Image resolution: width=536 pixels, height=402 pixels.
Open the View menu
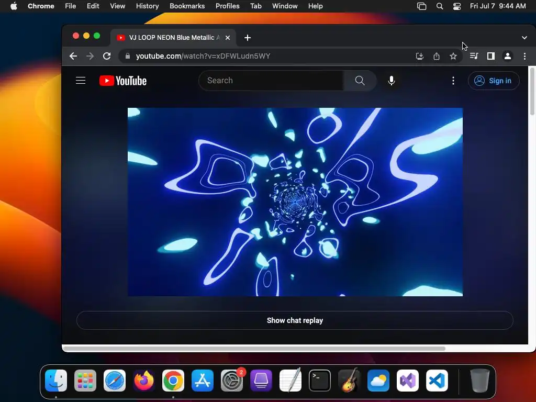(118, 6)
